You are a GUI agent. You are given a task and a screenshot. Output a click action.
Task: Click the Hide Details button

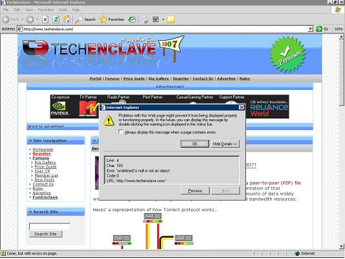(225, 144)
